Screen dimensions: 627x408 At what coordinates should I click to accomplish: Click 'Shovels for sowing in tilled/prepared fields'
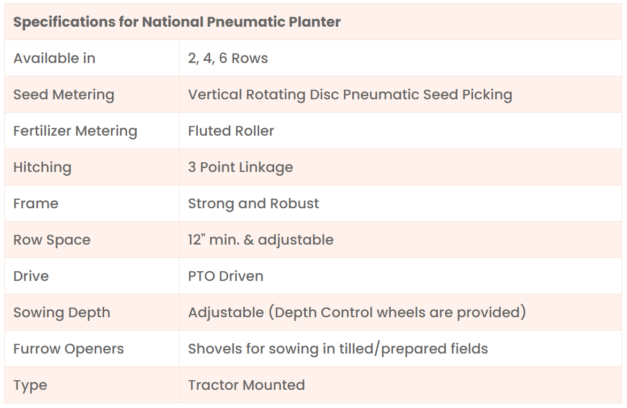[x=338, y=349]
